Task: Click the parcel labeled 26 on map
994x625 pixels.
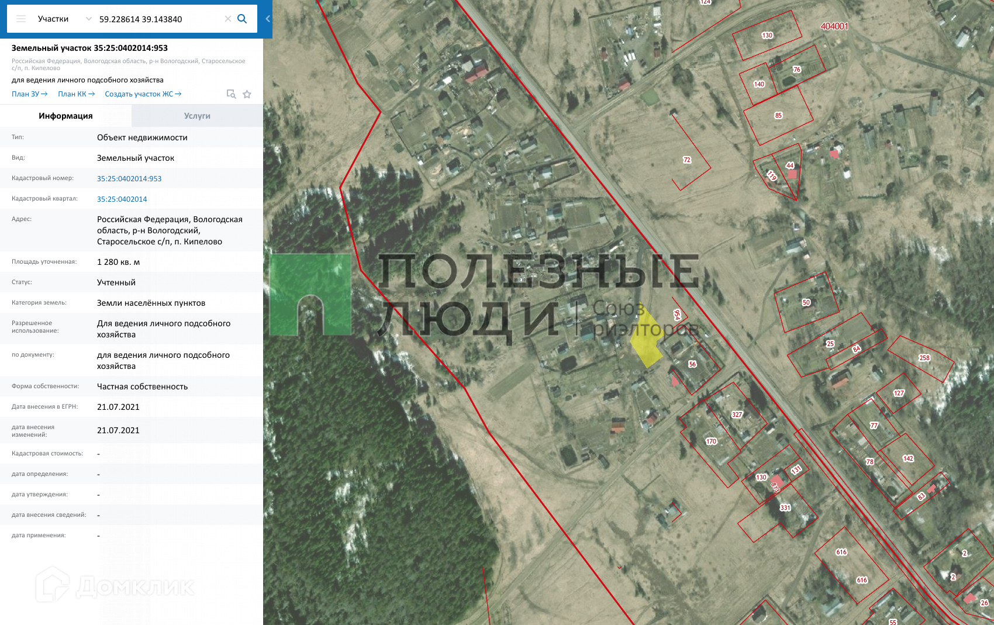Action: click(985, 603)
